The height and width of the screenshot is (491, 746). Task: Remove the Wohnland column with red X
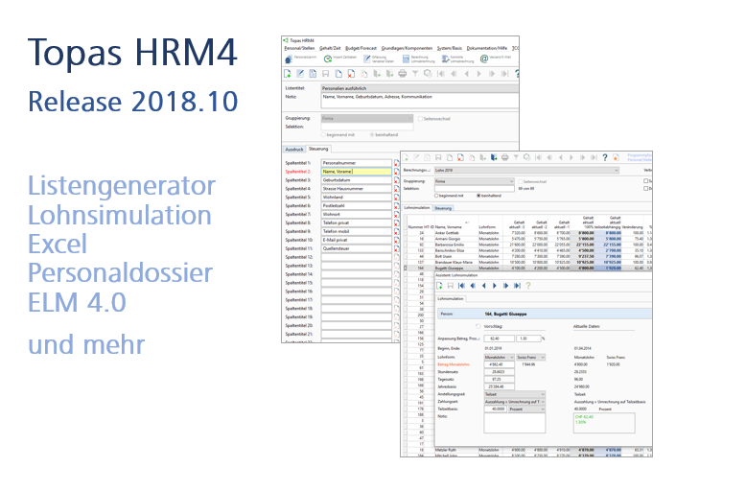point(396,198)
